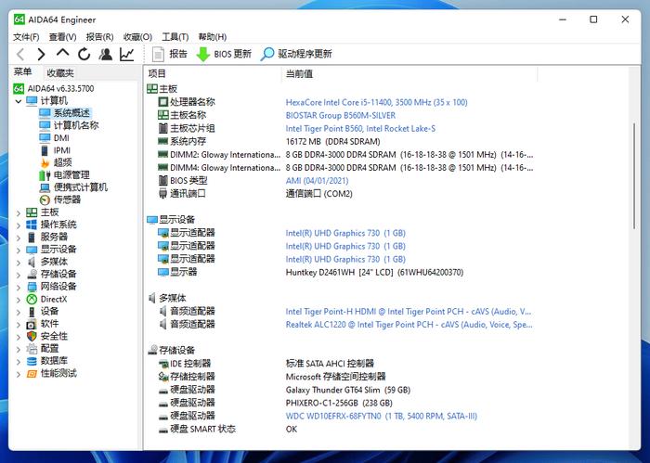Click the 性能测试 benchmark icon
This screenshot has width=650, height=463.
32,374
